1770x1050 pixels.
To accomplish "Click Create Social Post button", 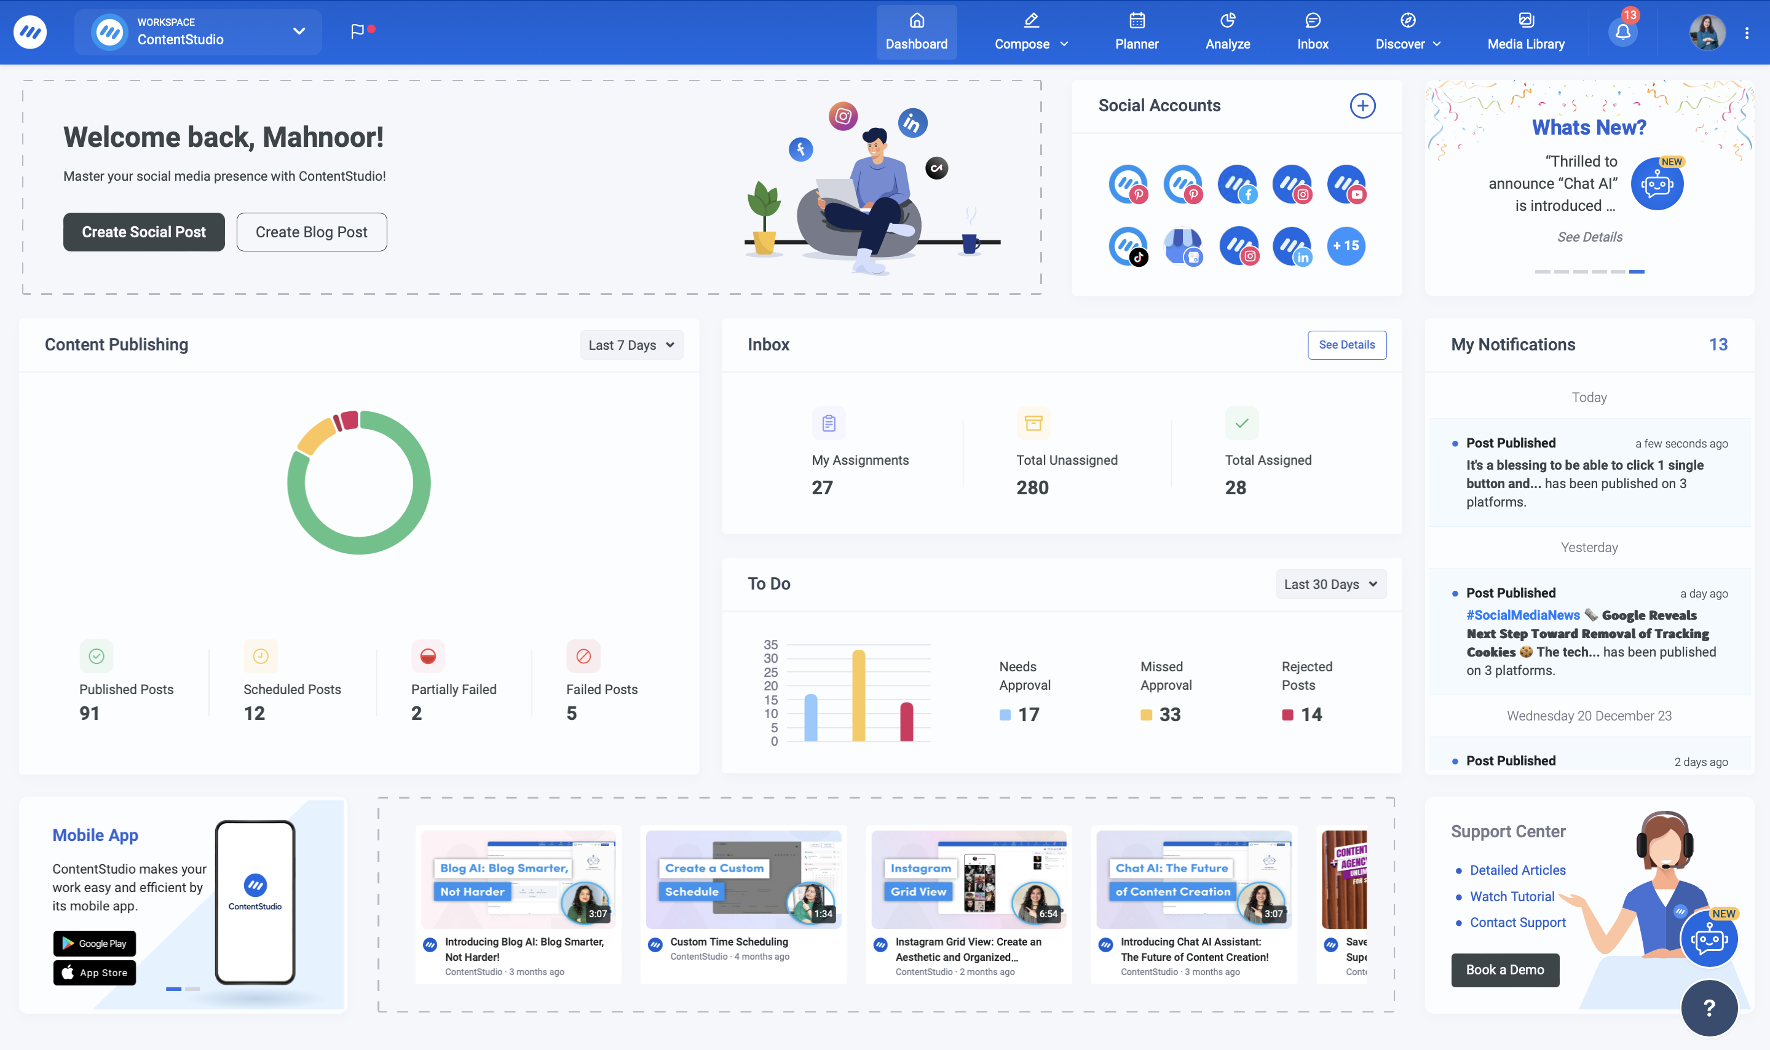I will (x=144, y=231).
